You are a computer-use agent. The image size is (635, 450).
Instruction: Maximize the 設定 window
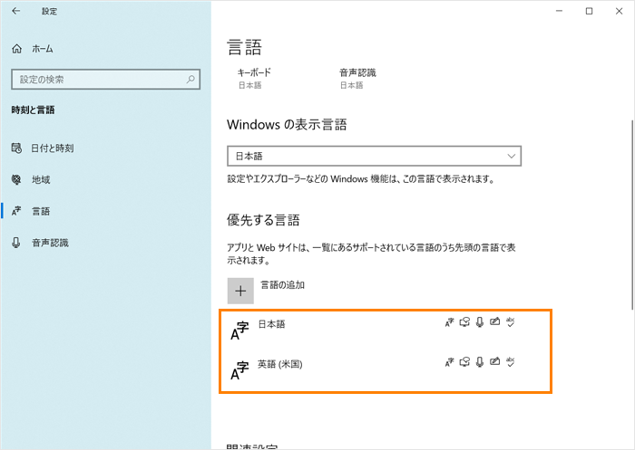pyautogui.click(x=590, y=11)
